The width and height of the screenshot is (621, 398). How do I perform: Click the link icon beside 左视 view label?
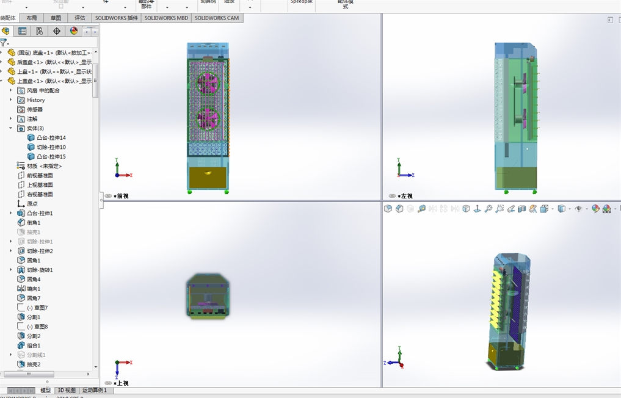point(392,195)
